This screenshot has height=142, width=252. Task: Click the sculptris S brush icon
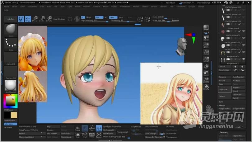coord(140,19)
